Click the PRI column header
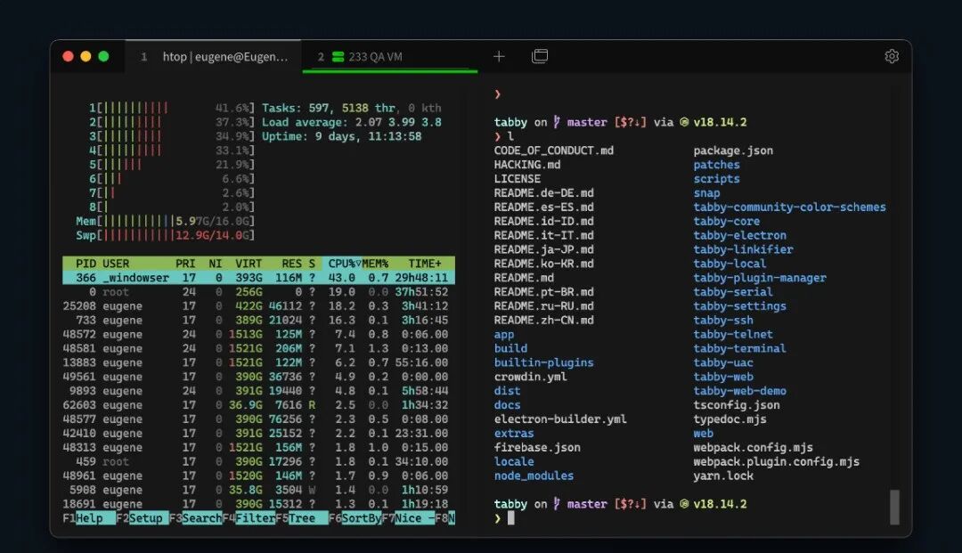Image resolution: width=962 pixels, height=553 pixels. coord(185,264)
